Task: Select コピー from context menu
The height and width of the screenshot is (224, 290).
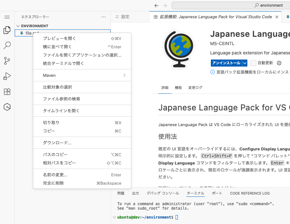Action: coord(82,131)
